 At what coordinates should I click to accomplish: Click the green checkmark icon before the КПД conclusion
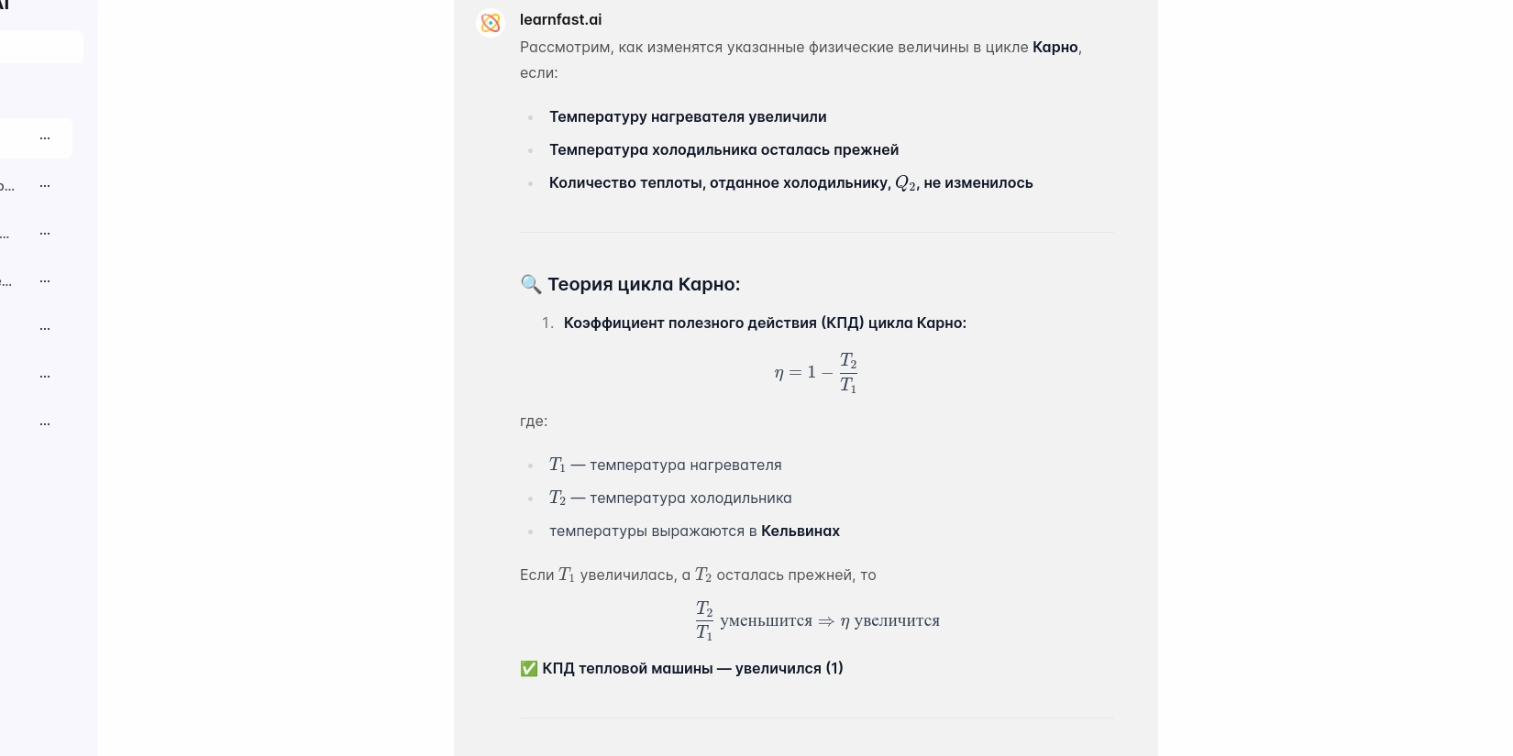[x=529, y=668]
